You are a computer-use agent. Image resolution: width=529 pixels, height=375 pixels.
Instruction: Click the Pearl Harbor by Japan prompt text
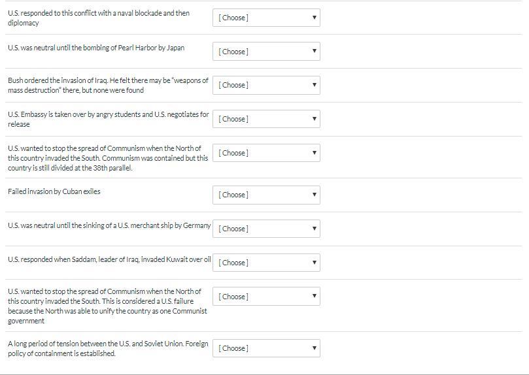pos(96,48)
